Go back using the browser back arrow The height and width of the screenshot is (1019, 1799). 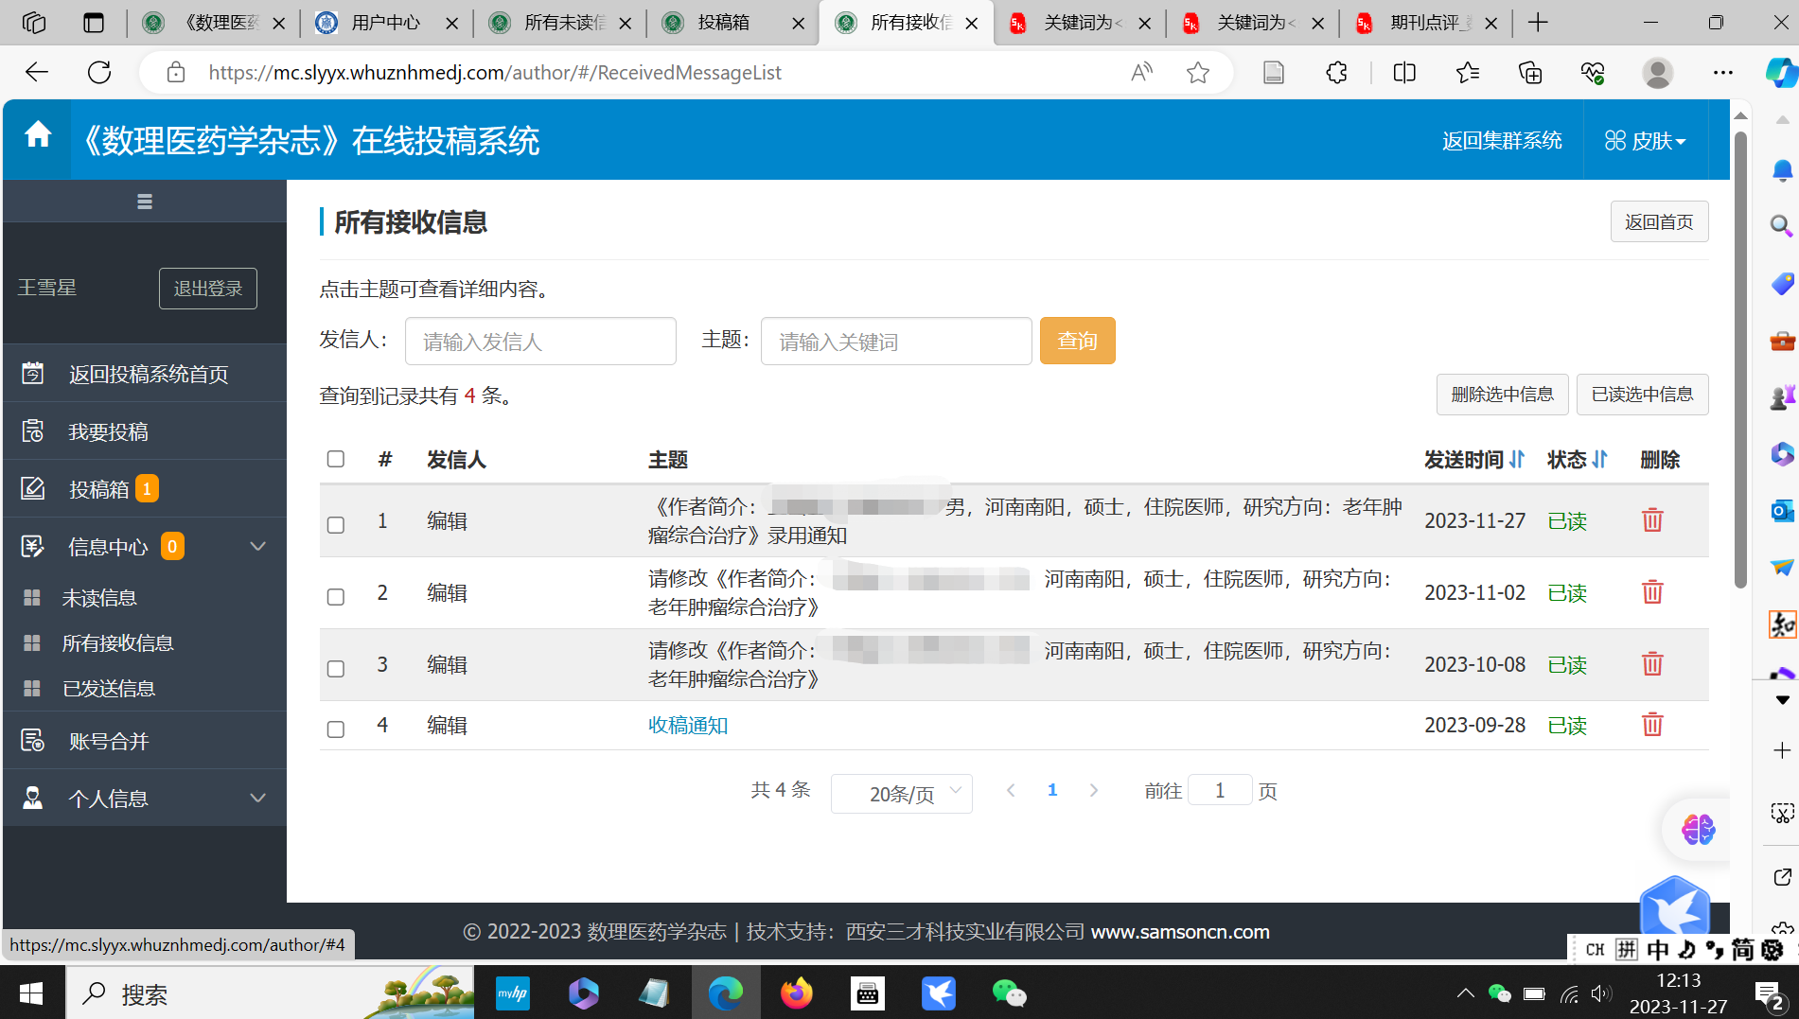pyautogui.click(x=36, y=72)
